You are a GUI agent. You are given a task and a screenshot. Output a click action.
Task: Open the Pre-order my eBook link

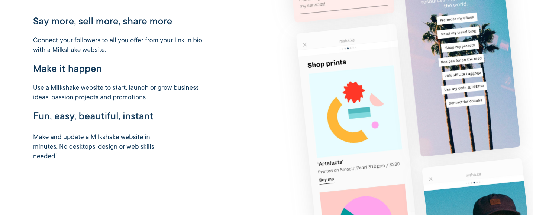[457, 19]
